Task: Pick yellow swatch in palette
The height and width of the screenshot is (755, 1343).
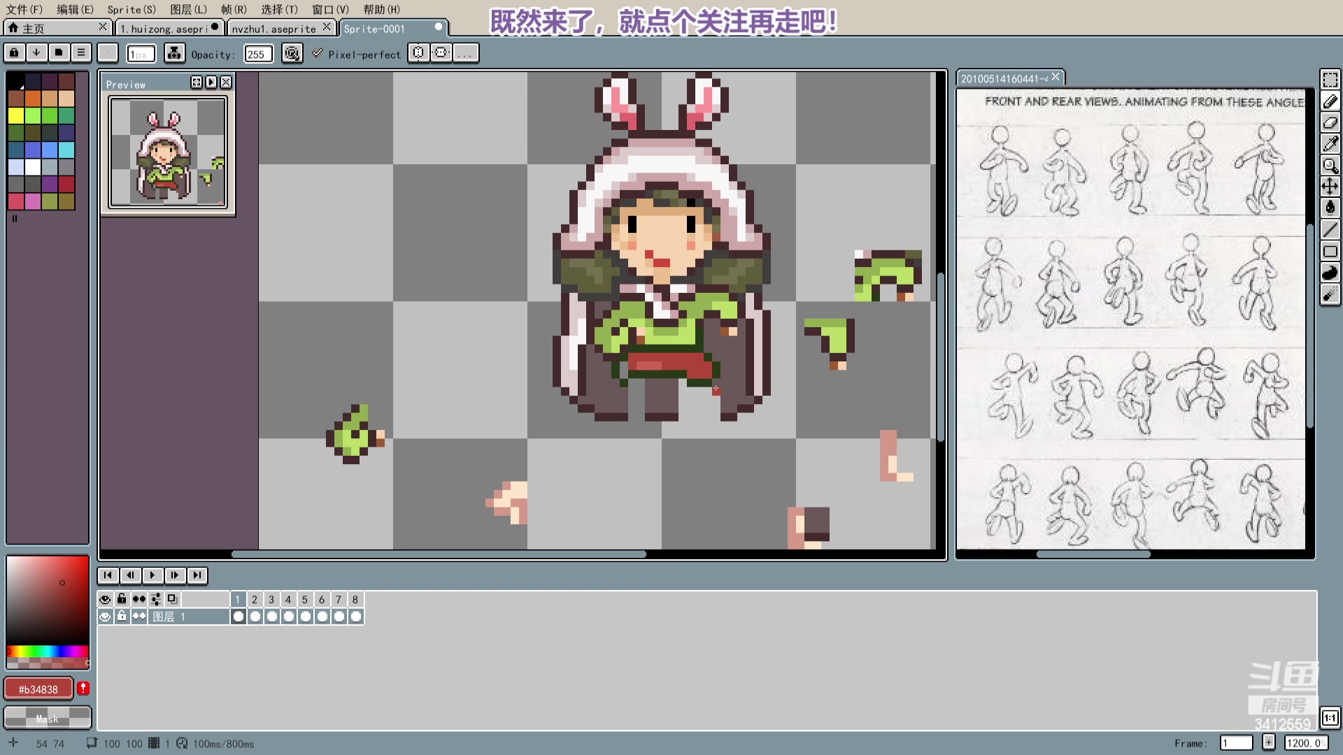Action: (x=15, y=115)
